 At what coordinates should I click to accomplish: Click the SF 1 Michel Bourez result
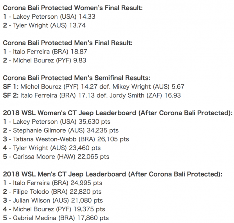94,87
